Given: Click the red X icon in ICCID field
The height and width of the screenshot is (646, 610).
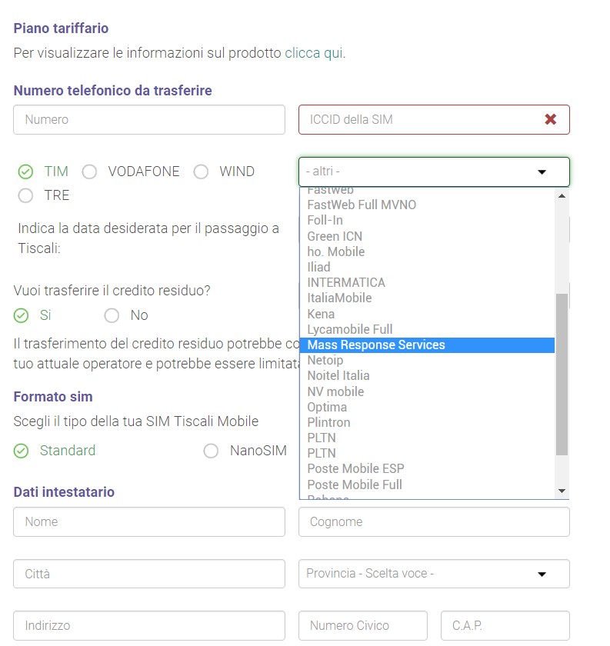Looking at the screenshot, I should pyautogui.click(x=550, y=119).
